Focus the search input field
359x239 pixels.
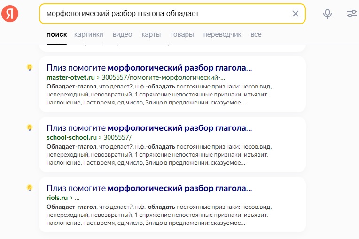pyautogui.click(x=164, y=14)
